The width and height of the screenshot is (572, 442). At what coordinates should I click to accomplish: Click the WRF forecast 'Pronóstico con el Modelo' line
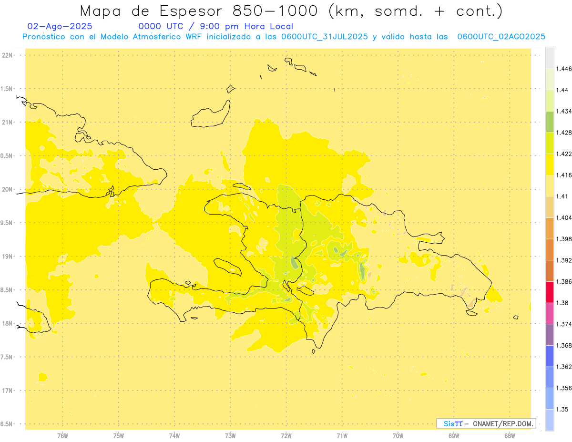click(x=284, y=37)
